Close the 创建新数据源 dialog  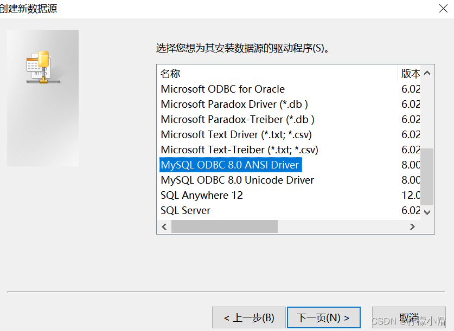[443, 8]
